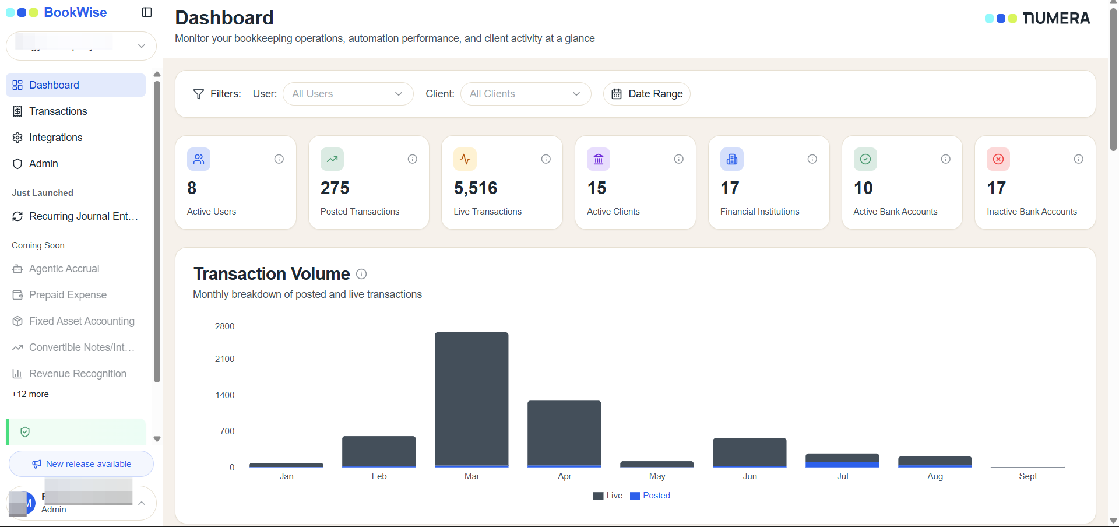
Task: Click the Fixed Asset box icon
Action: click(x=17, y=321)
